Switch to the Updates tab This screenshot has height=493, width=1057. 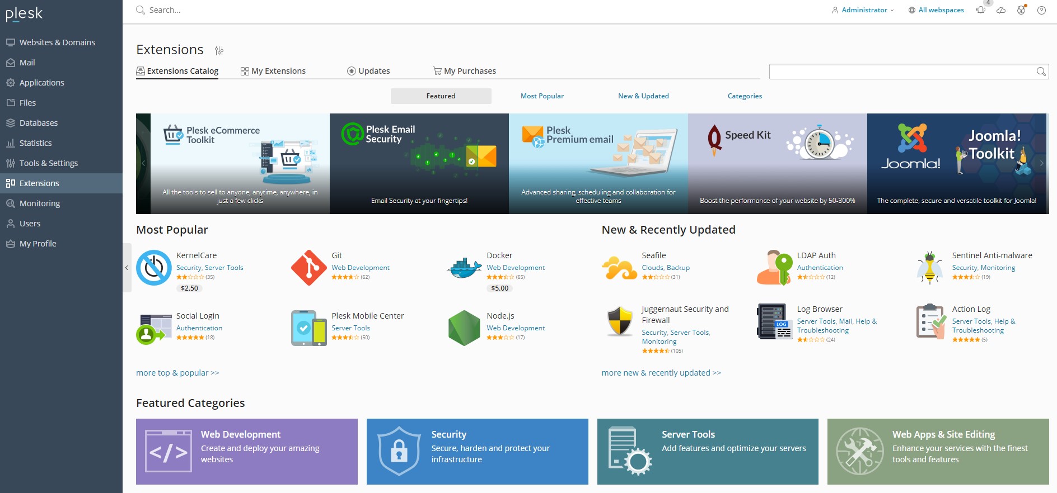pos(368,71)
